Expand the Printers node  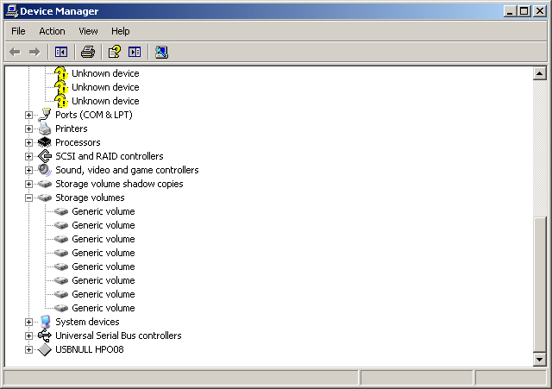click(x=28, y=129)
